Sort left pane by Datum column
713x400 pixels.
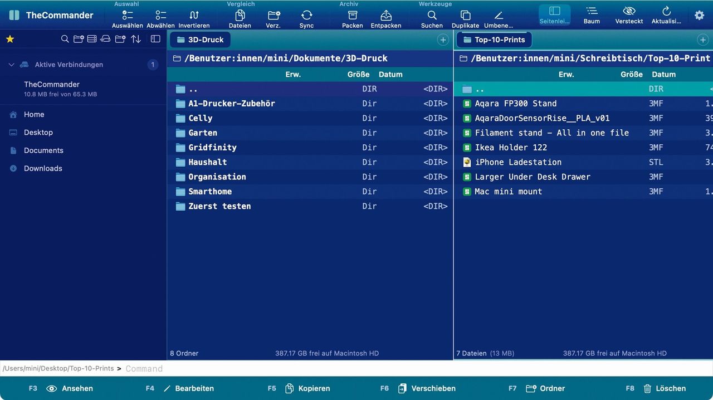[390, 74]
